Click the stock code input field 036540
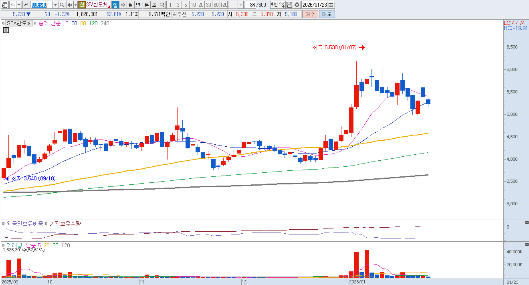The image size is (529, 285). 42,5
